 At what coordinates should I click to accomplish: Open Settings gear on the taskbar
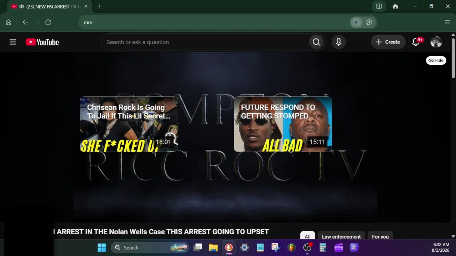[244, 247]
